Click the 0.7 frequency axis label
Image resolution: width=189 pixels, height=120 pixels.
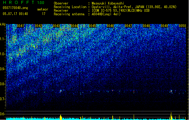point(2,99)
